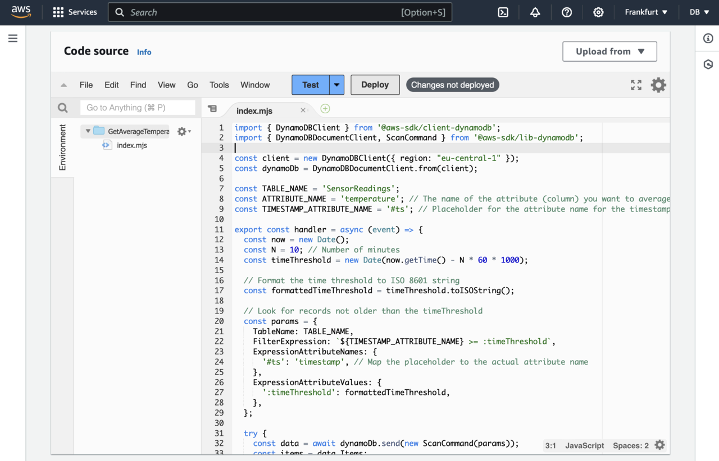This screenshot has width=719, height=461.
Task: Open the status bar settings gear
Action: (659, 445)
